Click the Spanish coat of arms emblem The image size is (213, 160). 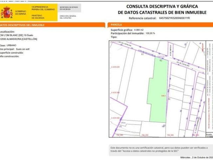[6, 13]
